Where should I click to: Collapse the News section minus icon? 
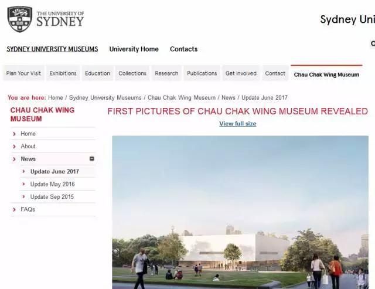point(92,159)
